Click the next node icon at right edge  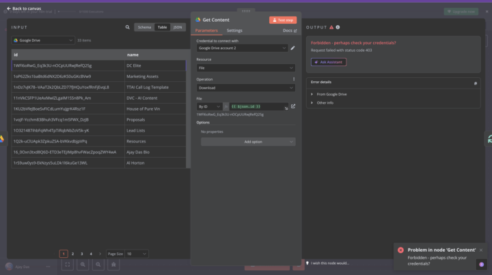pyautogui.click(x=489, y=139)
